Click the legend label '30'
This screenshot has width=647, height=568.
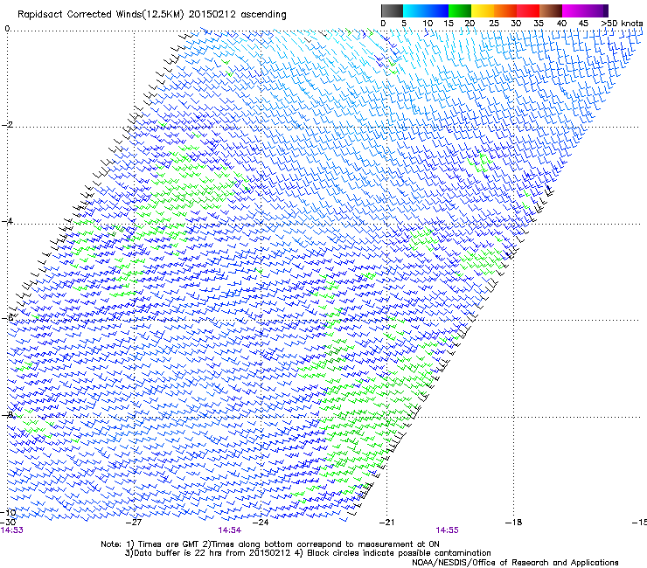point(516,24)
